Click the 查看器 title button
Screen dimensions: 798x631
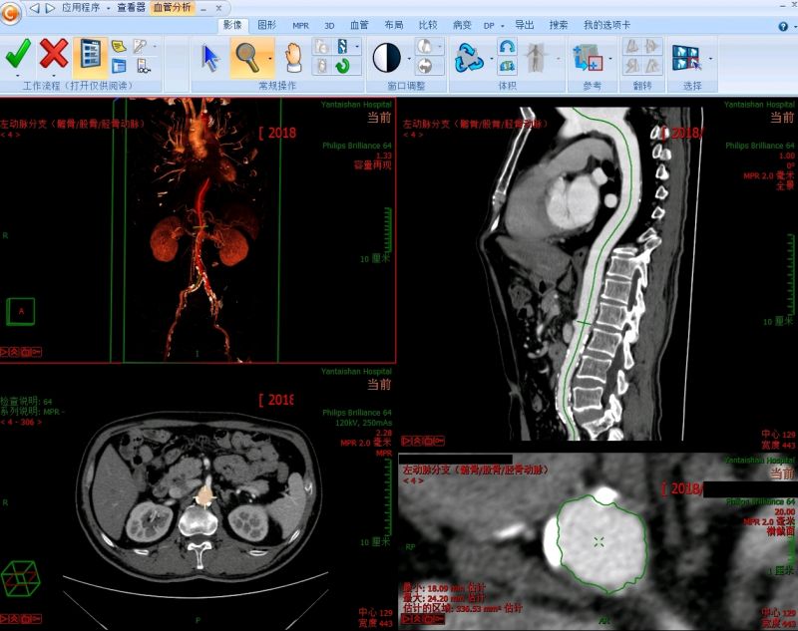coord(130,7)
